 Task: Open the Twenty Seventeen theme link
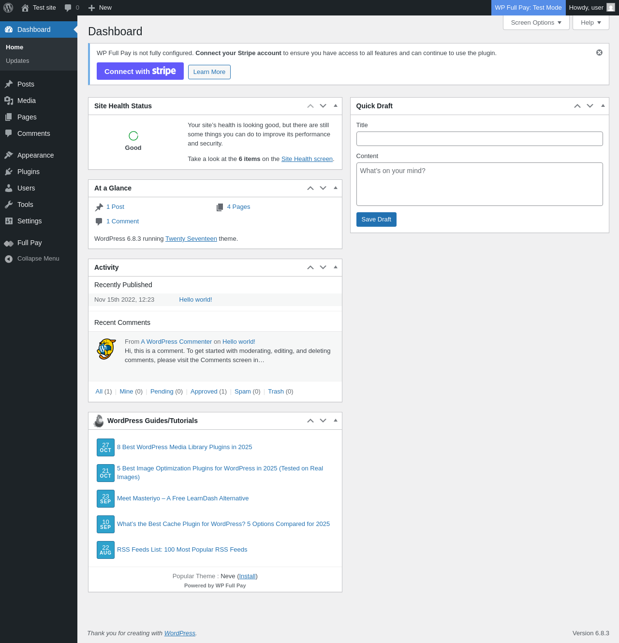[x=191, y=239]
